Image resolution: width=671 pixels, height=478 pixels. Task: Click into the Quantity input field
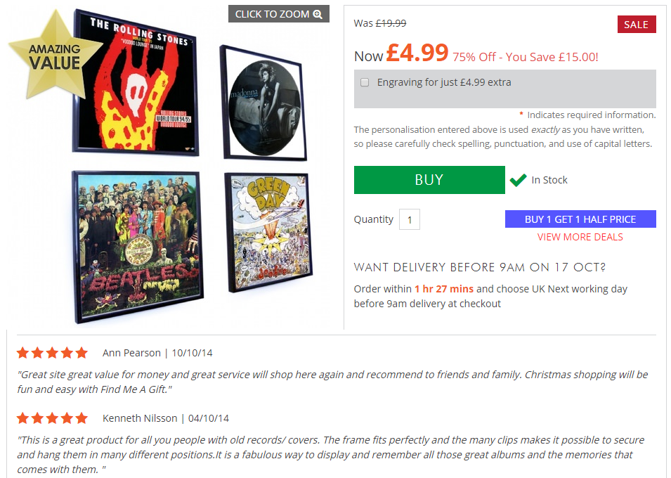[x=410, y=219]
